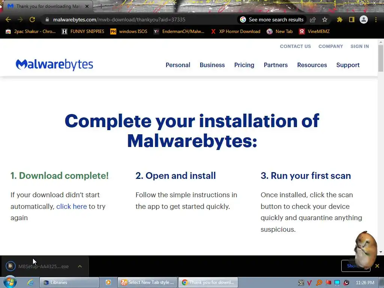This screenshot has height=288, width=384.
Task: Click the orange magnifier tray icon
Action: pyautogui.click(x=319, y=283)
